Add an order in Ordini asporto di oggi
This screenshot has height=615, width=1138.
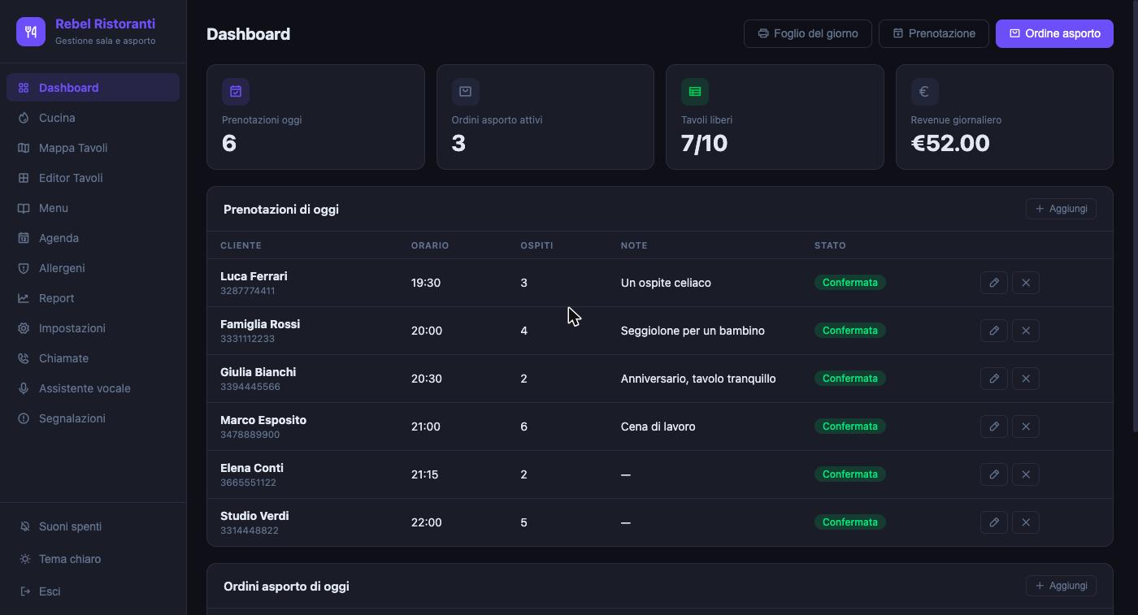pyautogui.click(x=1061, y=586)
